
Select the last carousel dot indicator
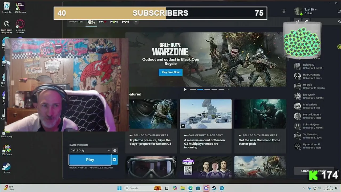pos(229,90)
